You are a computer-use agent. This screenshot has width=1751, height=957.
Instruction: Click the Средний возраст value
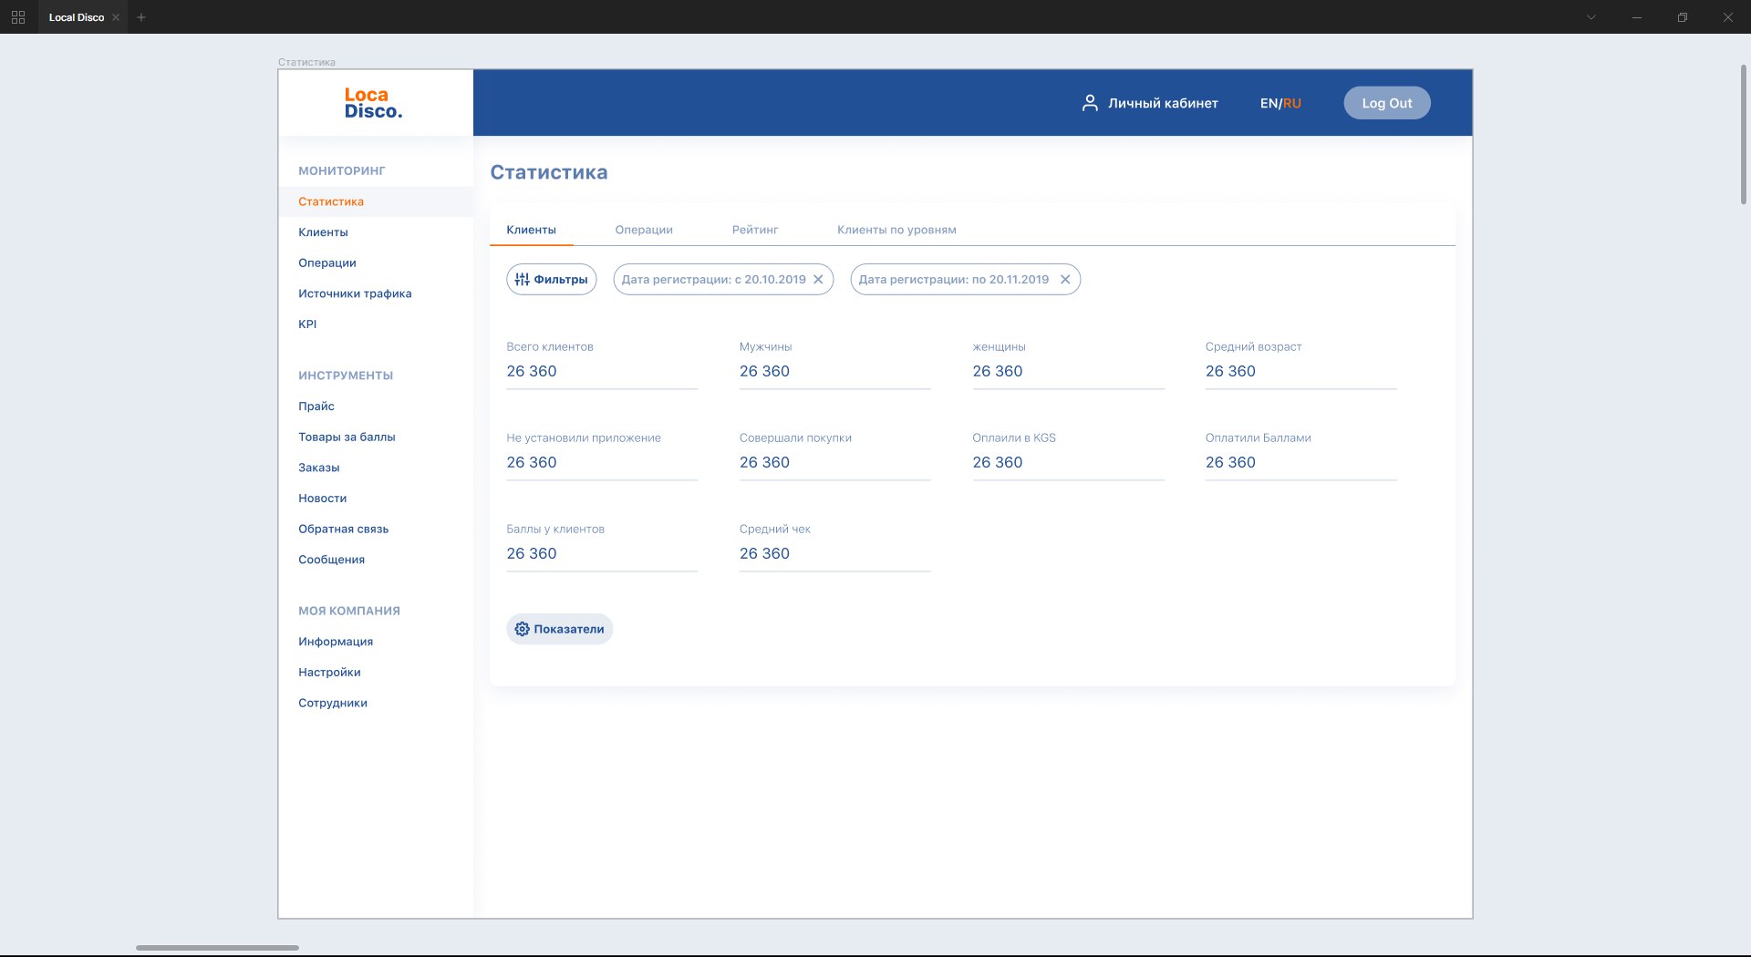pyautogui.click(x=1230, y=371)
